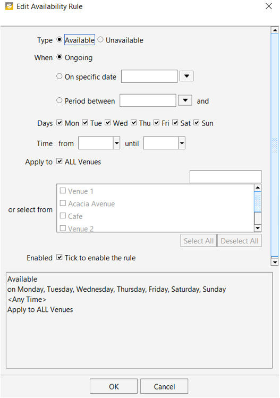Click the main scrollbar down arrow

pos(275,261)
